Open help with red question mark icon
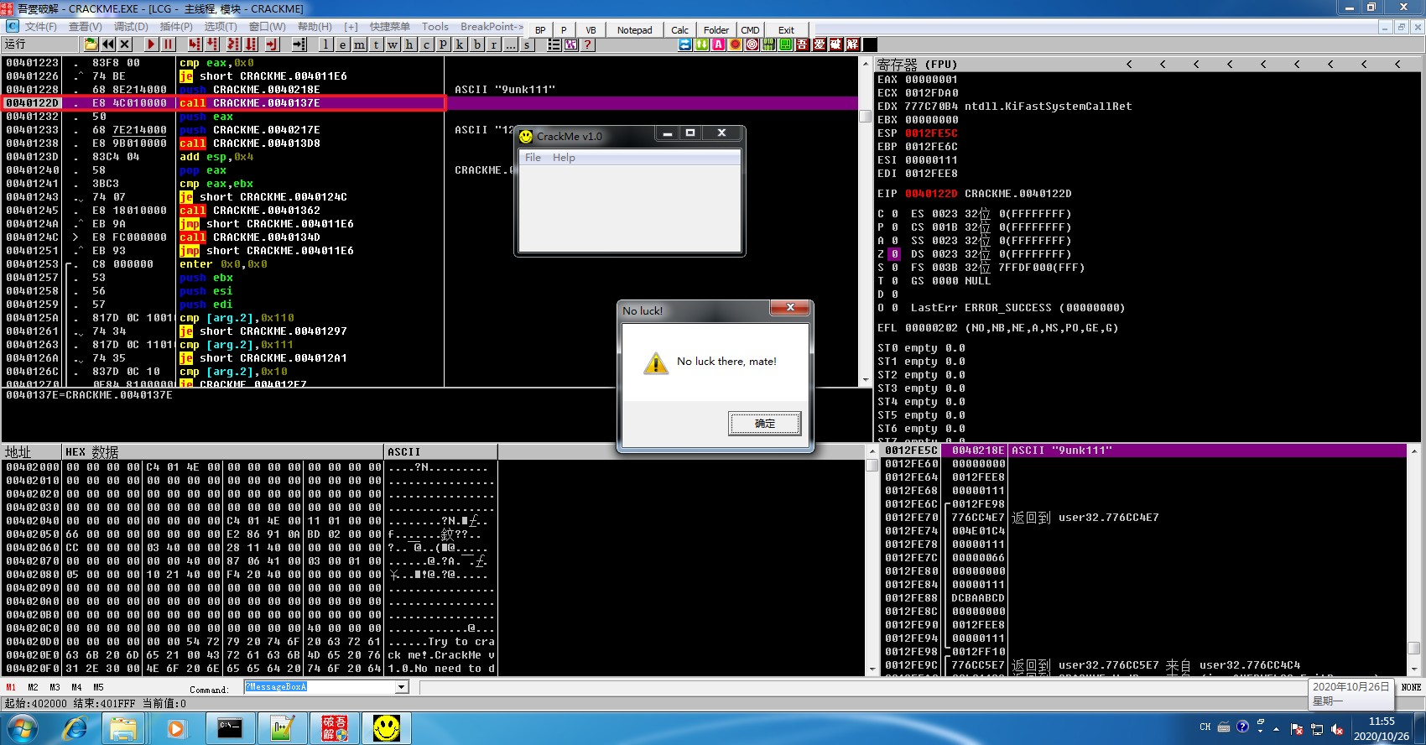 587,44
